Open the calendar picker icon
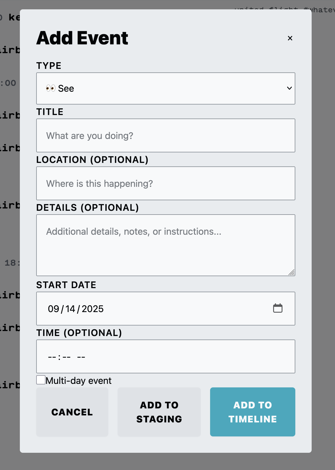This screenshot has width=335, height=470. pyautogui.click(x=278, y=308)
